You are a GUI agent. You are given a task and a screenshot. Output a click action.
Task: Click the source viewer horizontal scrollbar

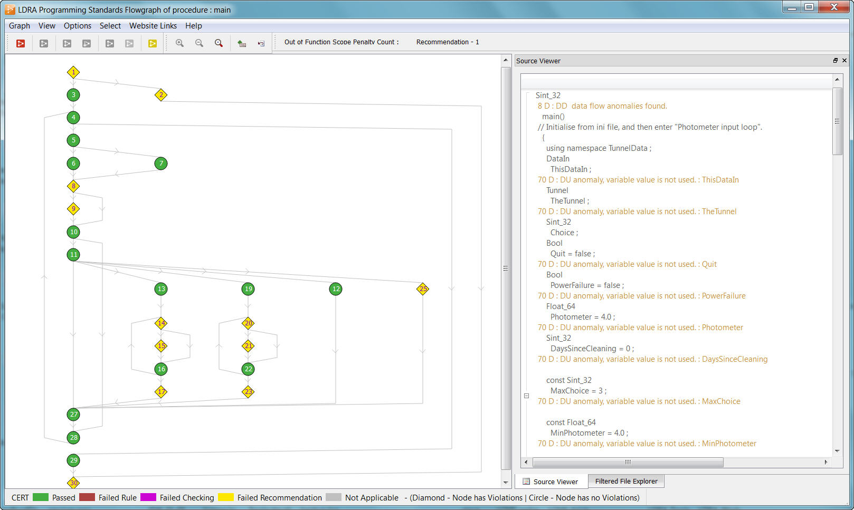pos(628,462)
